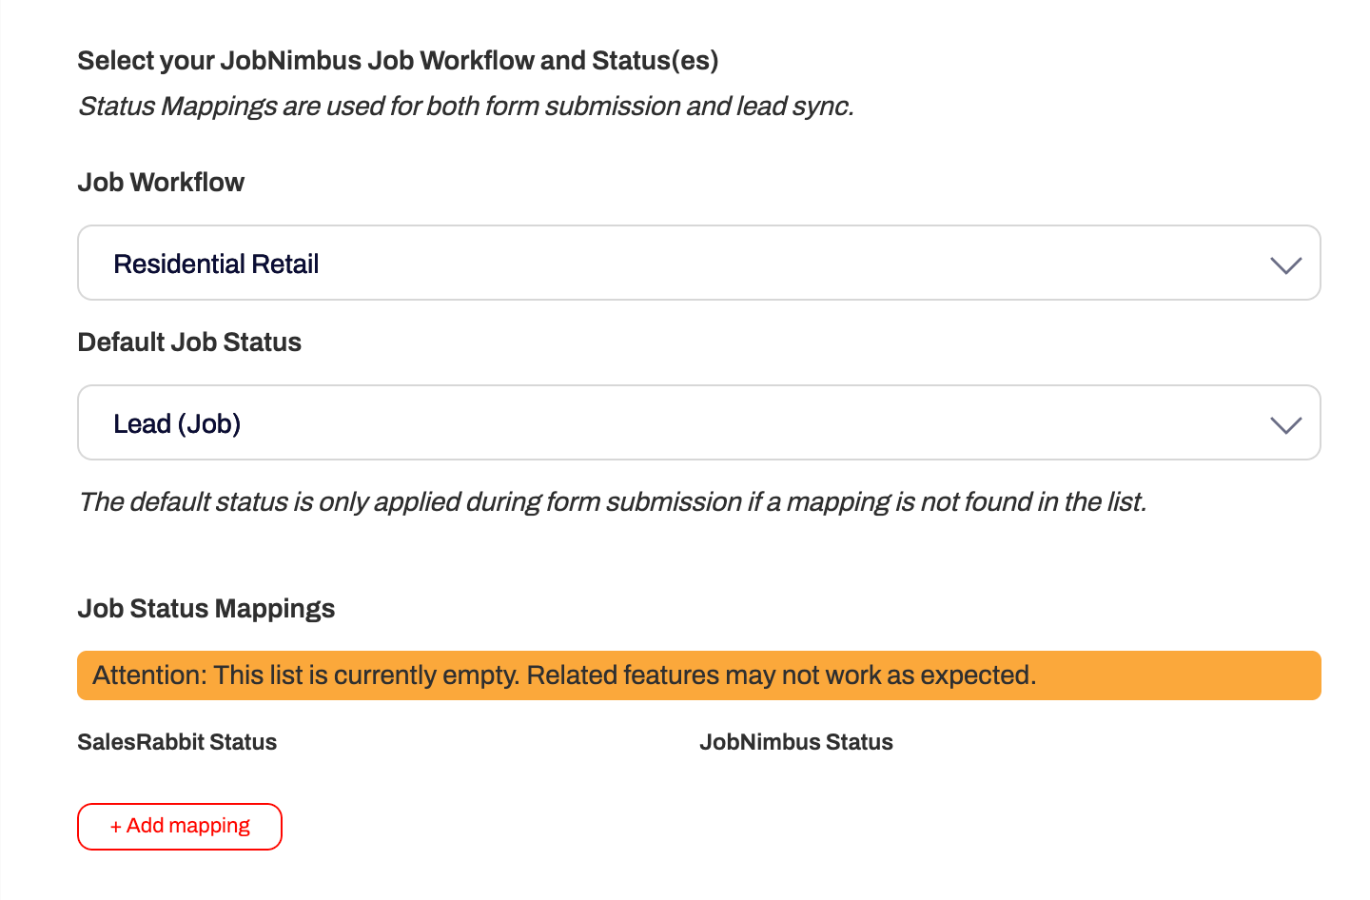1370x900 pixels.
Task: Click the 'Job Workflow' field label
Action: point(161,183)
